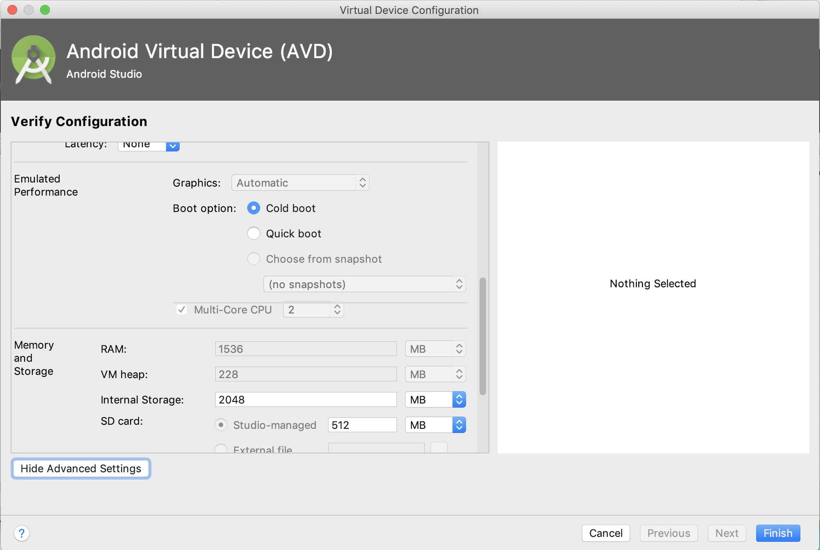Viewport: 820px width, 550px height.
Task: Toggle the Multi-Core CPU checkbox
Action: [x=182, y=310]
